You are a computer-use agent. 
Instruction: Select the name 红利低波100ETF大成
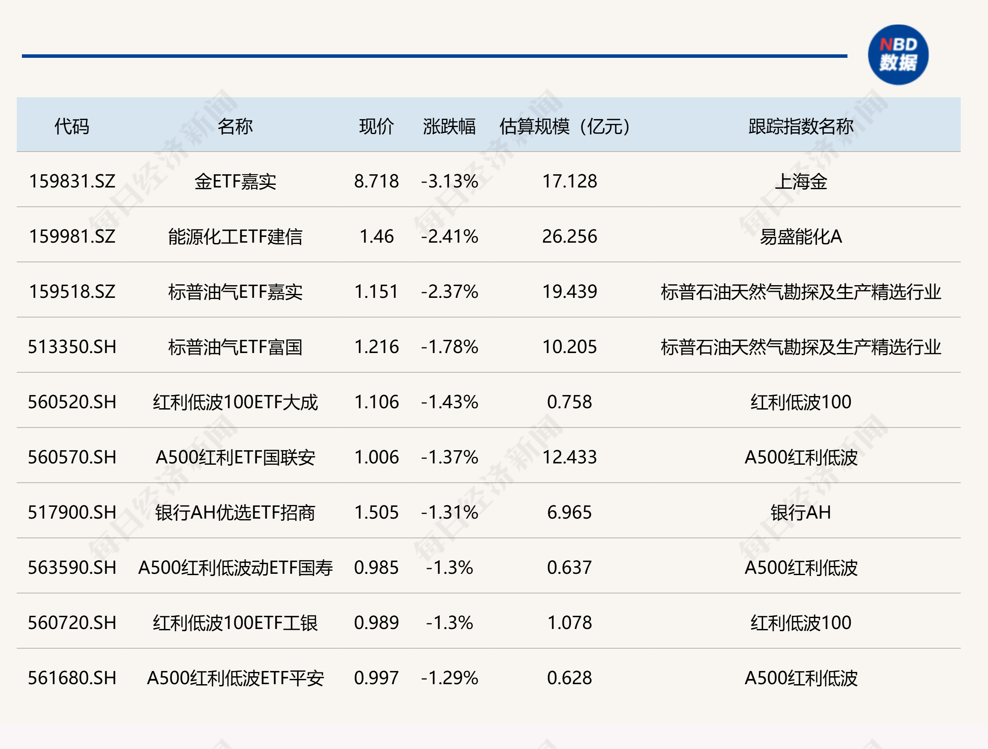coord(235,402)
